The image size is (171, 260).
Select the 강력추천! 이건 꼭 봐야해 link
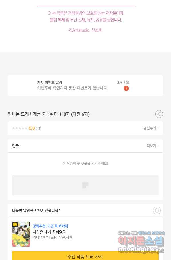coord(50,226)
